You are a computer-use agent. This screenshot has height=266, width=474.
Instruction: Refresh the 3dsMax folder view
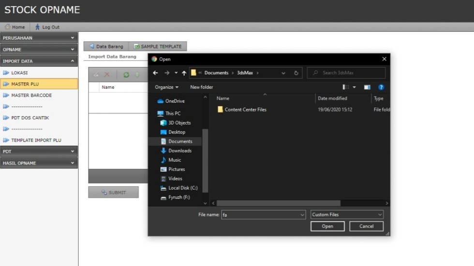(x=296, y=73)
